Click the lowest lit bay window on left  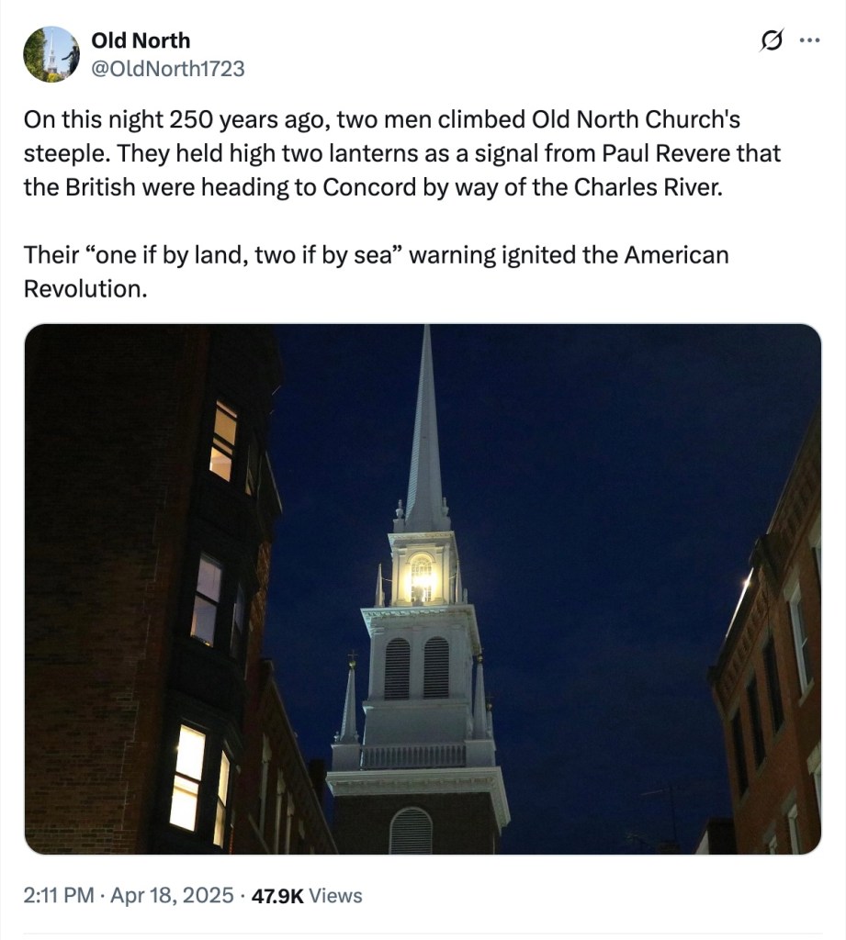point(189,777)
